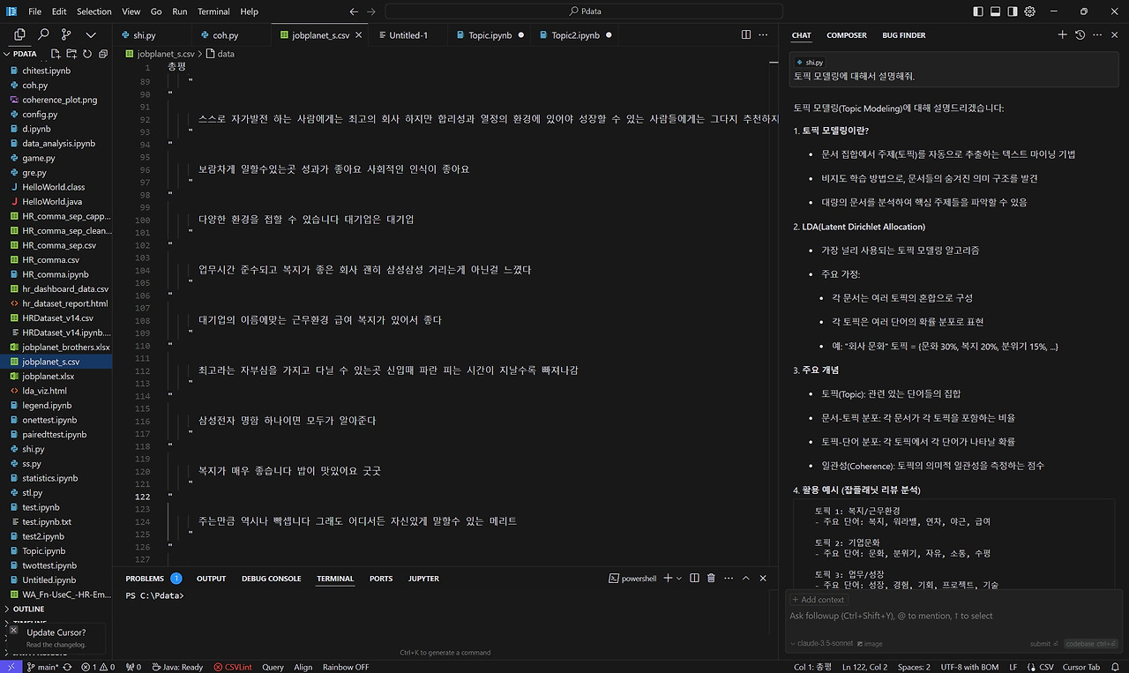
Task: Close the terminal panel
Action: [764, 578]
